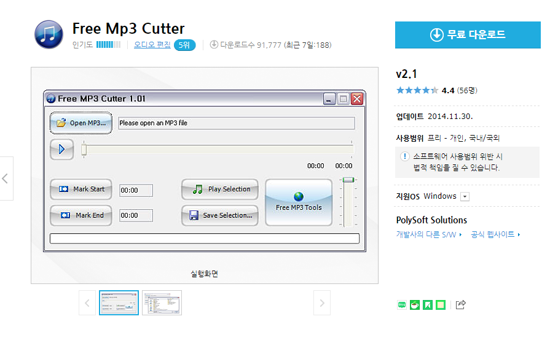The image size is (558, 346).
Task: Click the green bookmark share icon
Action: coord(428,305)
